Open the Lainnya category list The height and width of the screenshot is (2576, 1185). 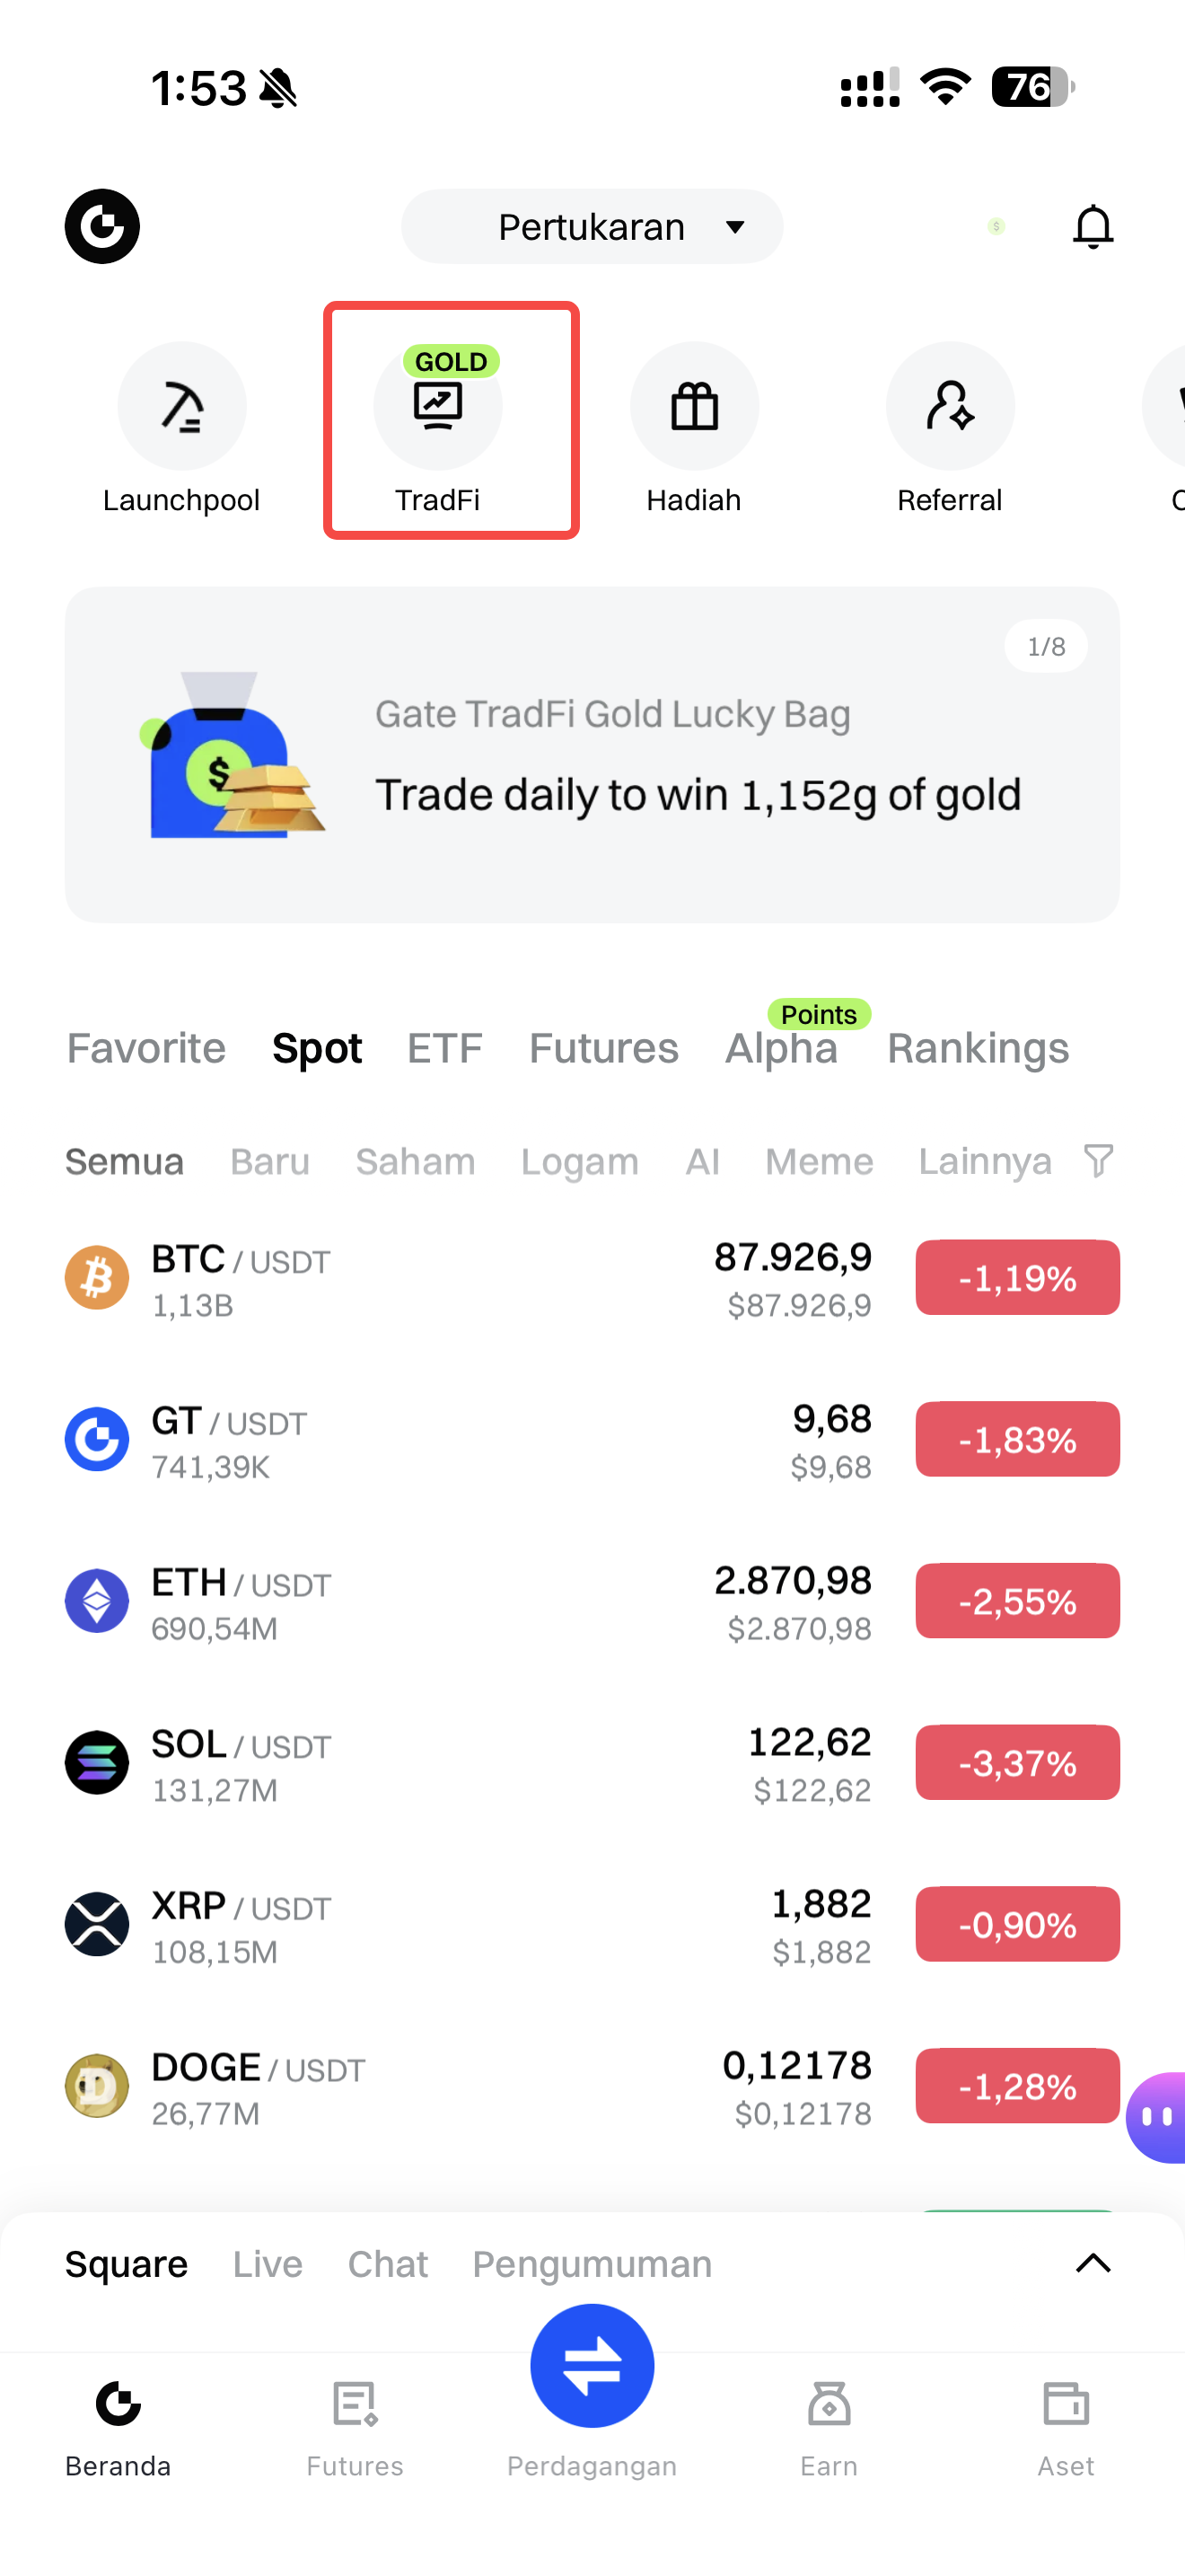click(984, 1162)
